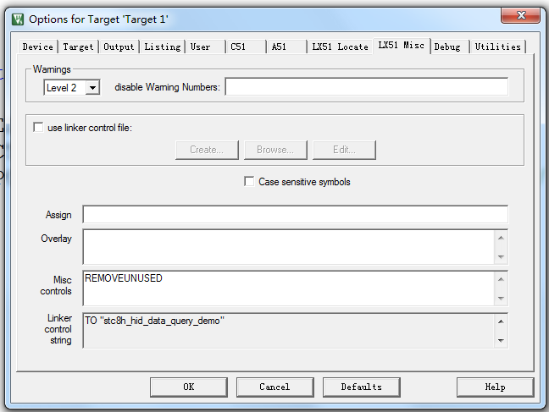
Task: Click the Cancel button
Action: click(274, 387)
